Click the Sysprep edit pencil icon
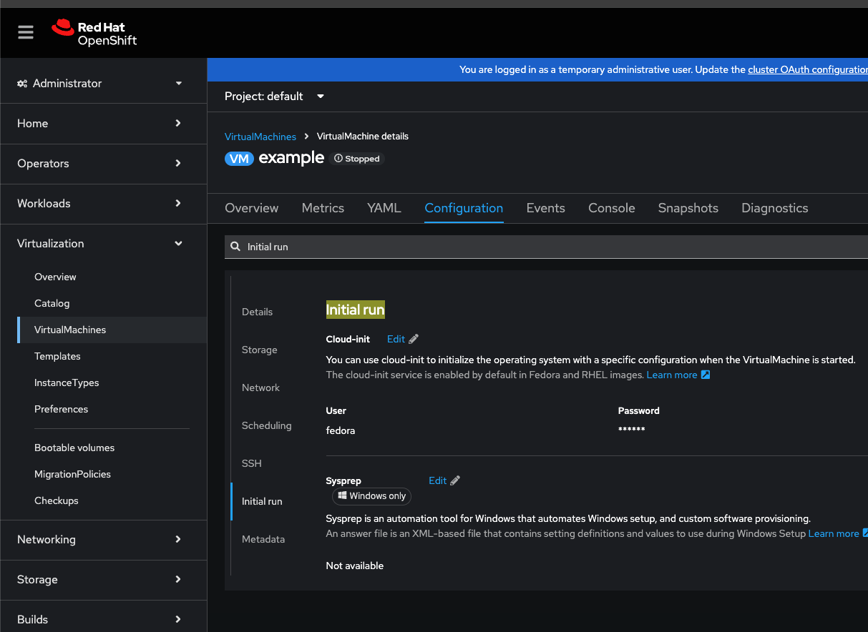Viewport: 868px width, 632px height. point(455,480)
